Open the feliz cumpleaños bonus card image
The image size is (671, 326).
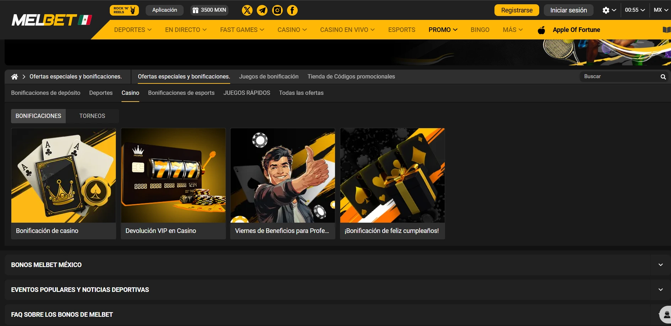(x=393, y=175)
